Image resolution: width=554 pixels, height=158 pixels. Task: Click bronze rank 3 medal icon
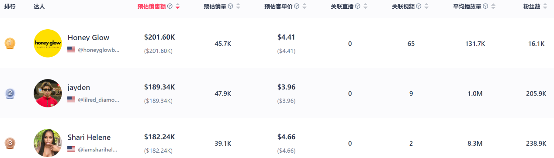[x=10, y=143]
